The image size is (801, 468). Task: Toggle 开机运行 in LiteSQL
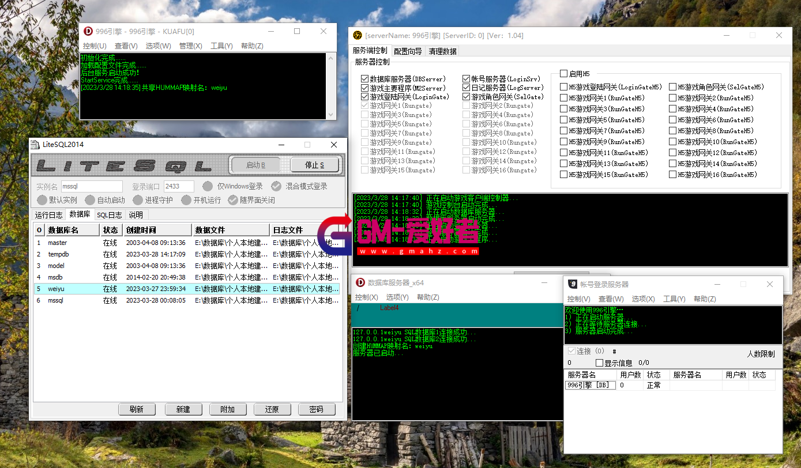tap(186, 200)
